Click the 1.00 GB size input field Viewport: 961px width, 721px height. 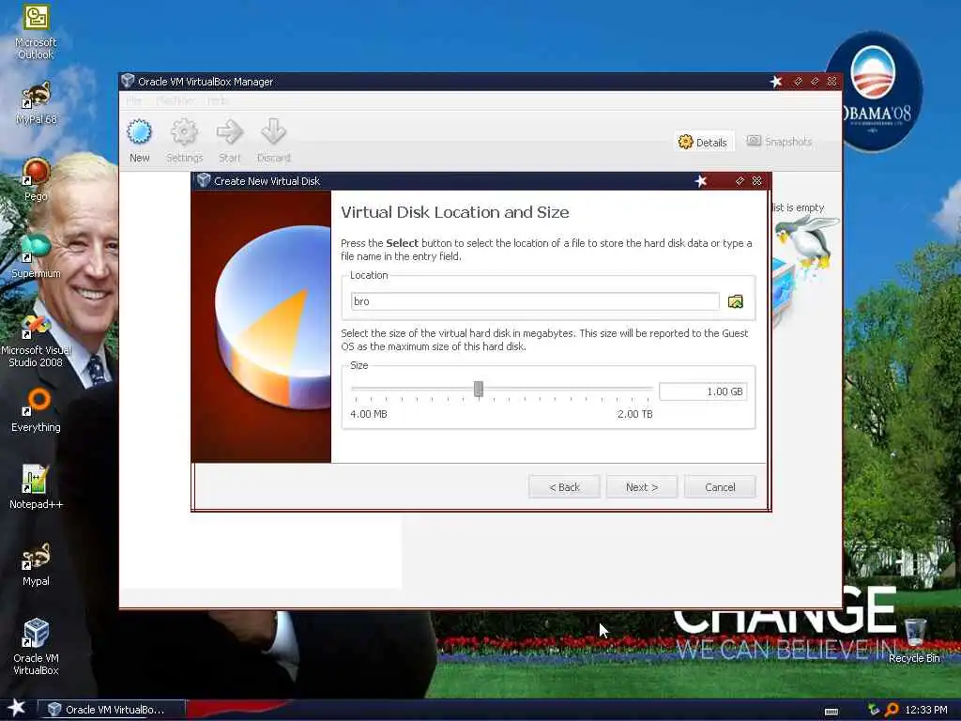tap(703, 391)
